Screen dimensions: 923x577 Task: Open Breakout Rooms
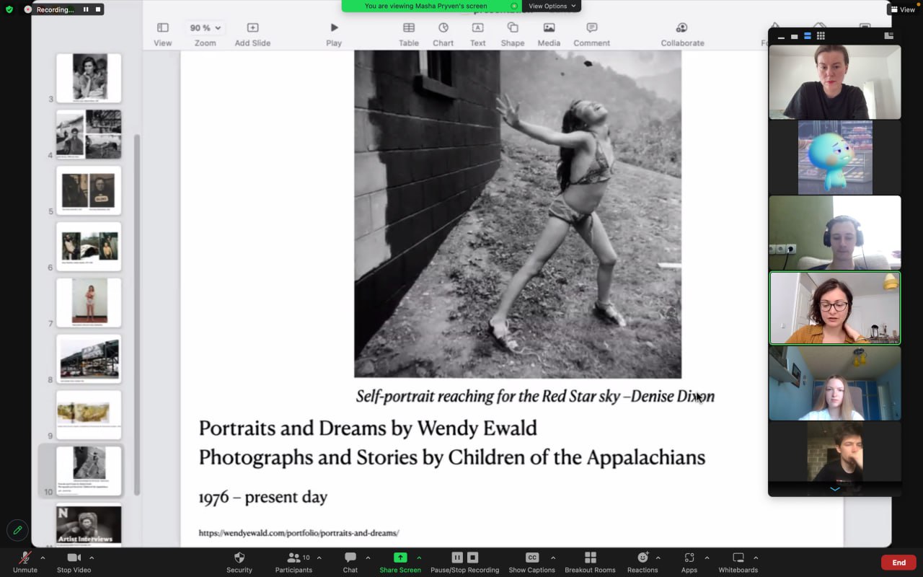pos(590,562)
